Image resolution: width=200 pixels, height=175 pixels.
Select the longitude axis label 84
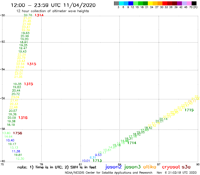119,164
